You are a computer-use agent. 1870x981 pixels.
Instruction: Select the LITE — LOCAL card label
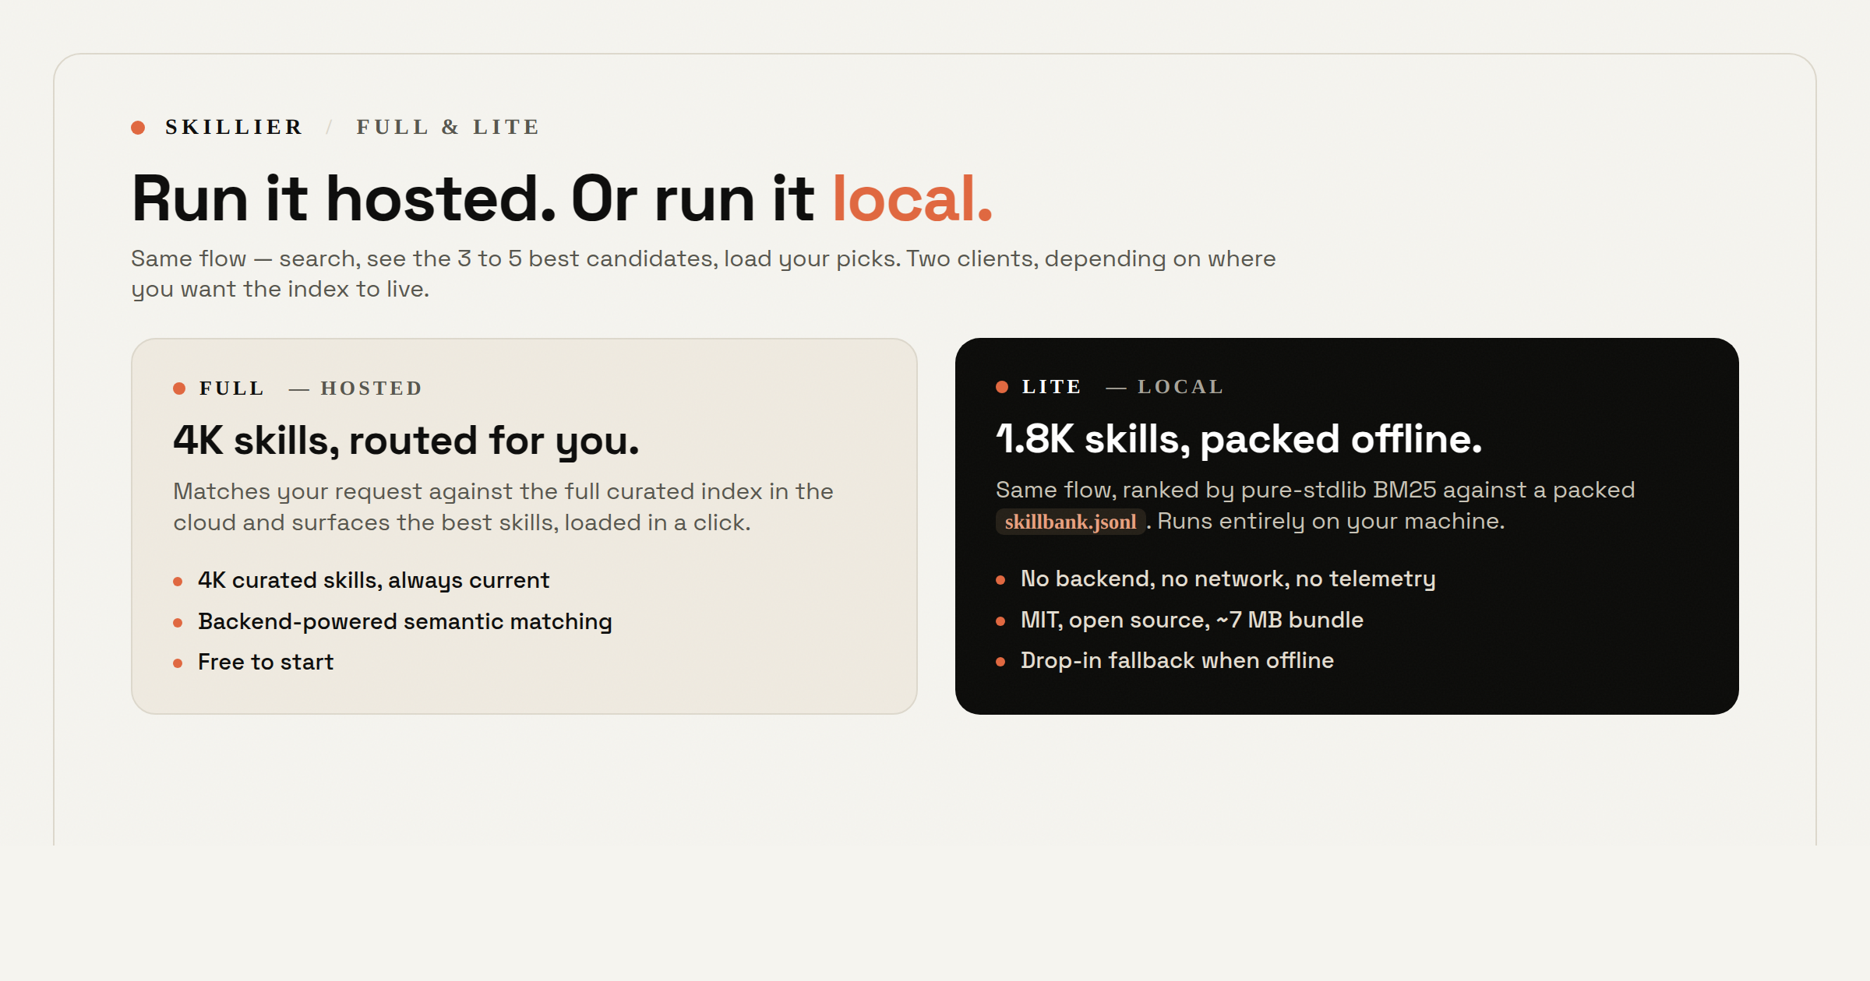tap(1122, 386)
